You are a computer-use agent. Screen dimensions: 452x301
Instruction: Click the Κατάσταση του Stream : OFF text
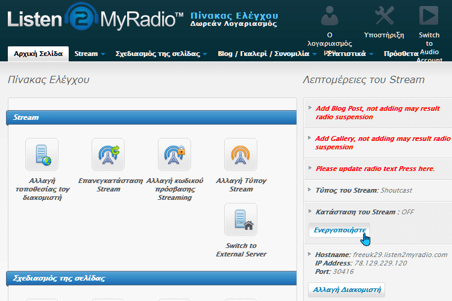point(365,213)
